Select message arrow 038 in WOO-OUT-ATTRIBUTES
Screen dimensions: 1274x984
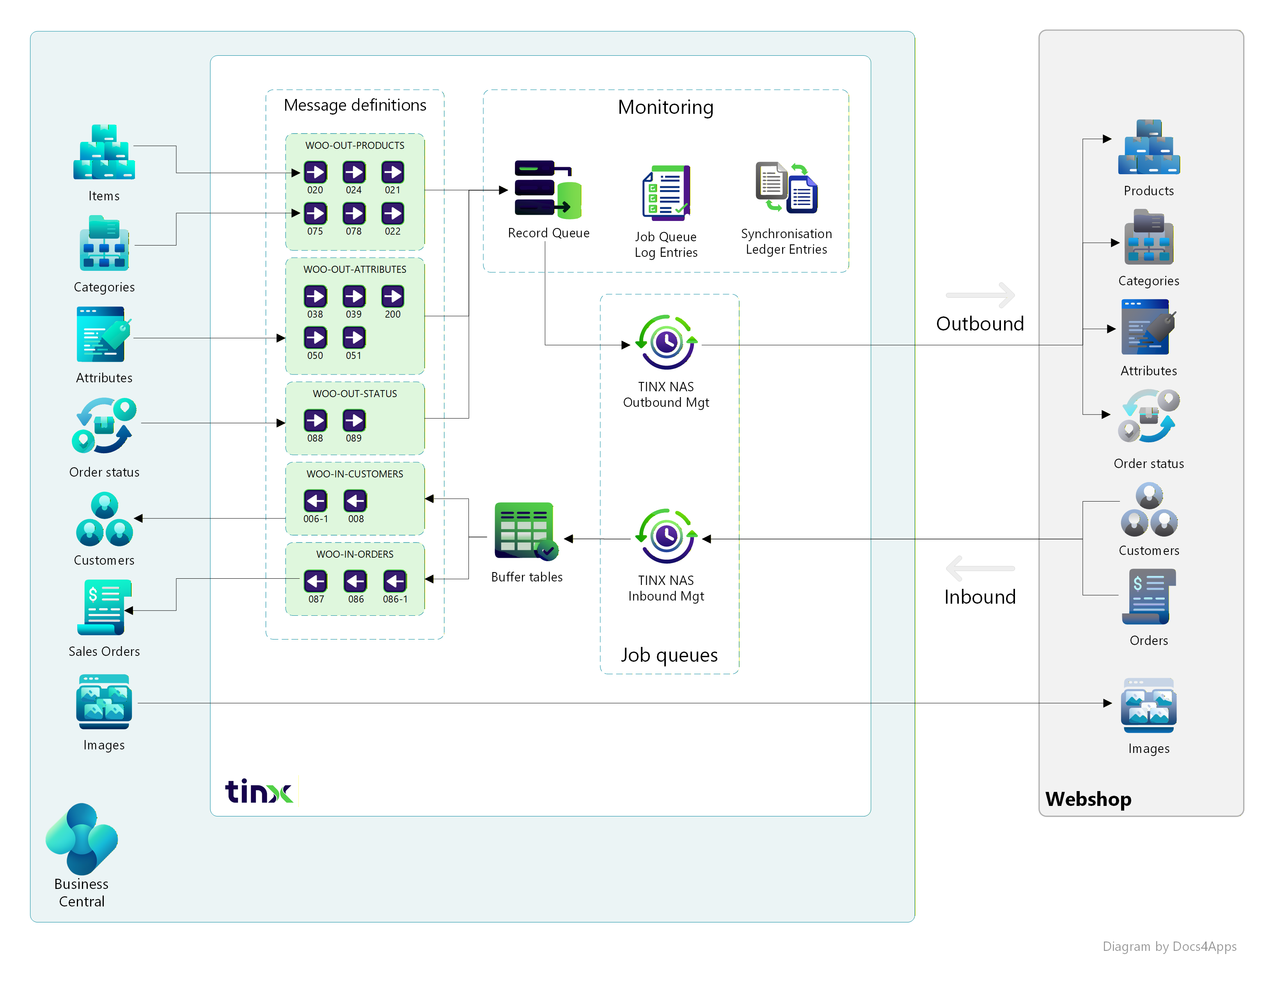315,296
